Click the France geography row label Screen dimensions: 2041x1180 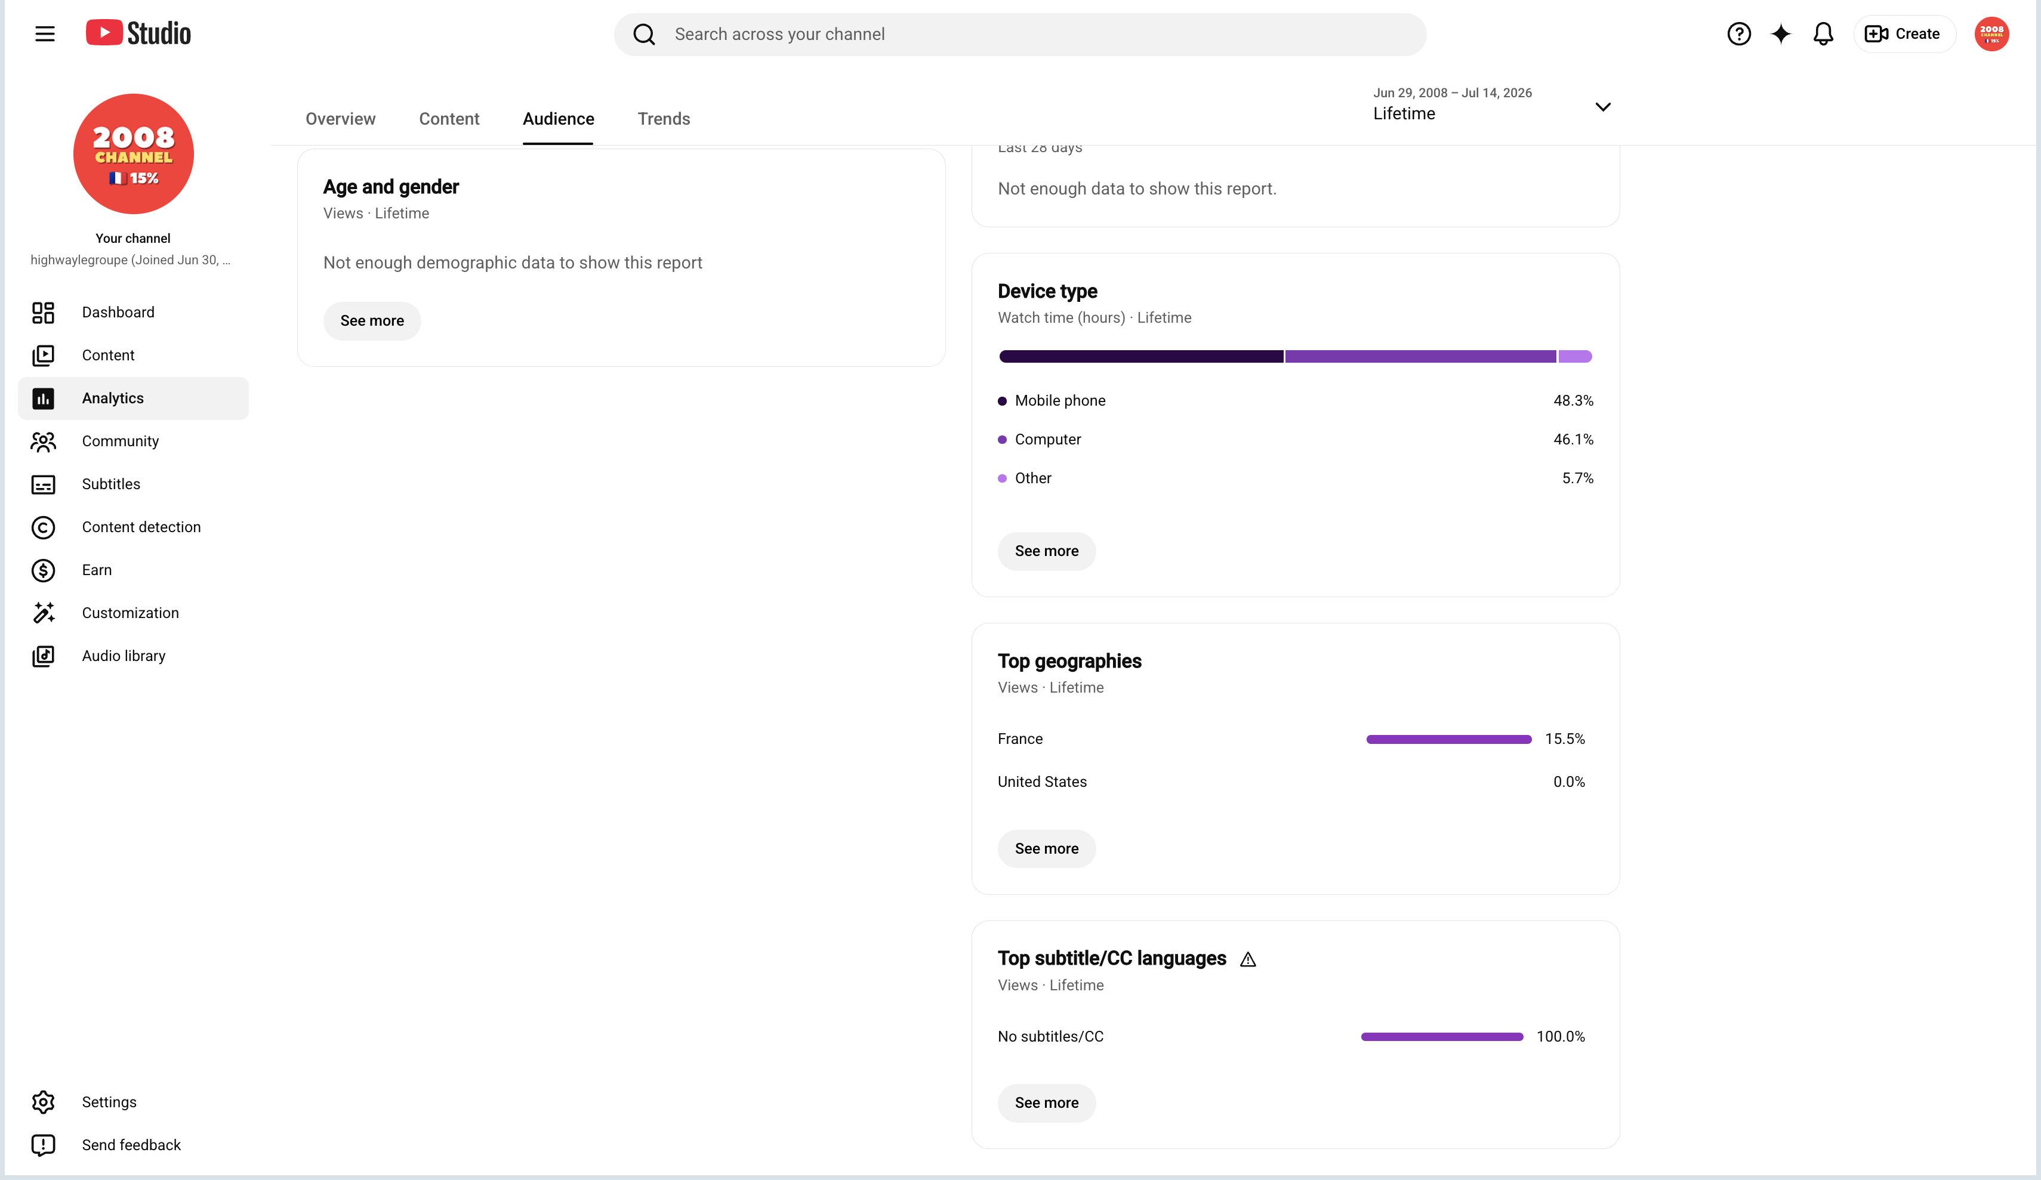pos(1020,739)
